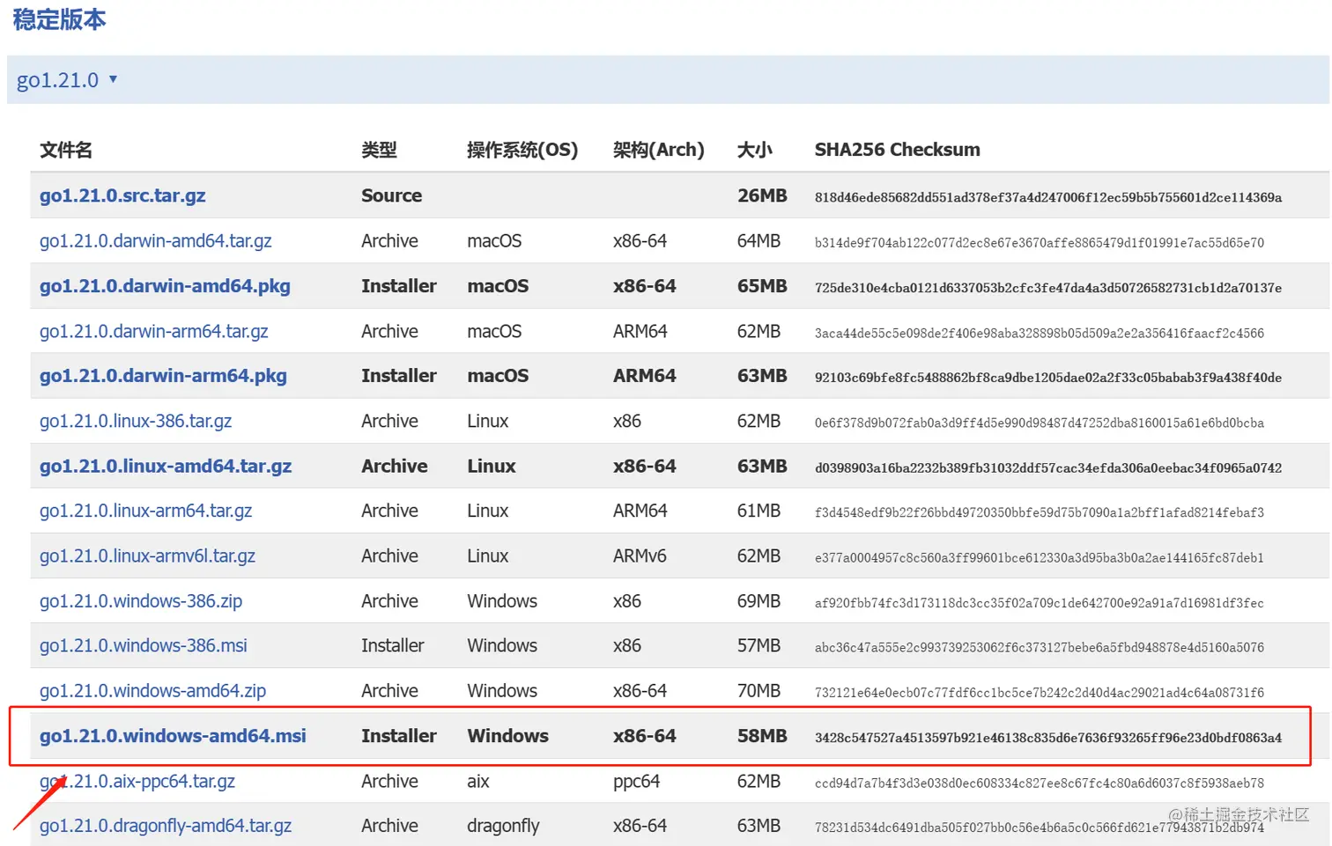The height and width of the screenshot is (846, 1332).
Task: Download highlighted go1.21.0.windows-amd64.msi installer
Action: click(173, 736)
